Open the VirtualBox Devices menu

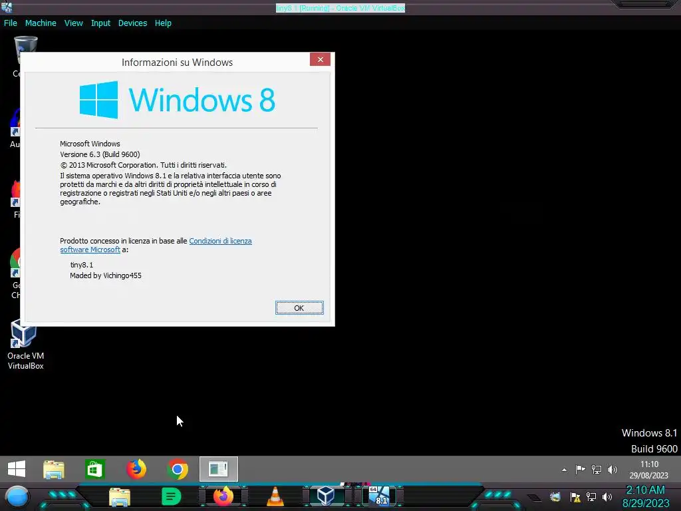coord(132,23)
